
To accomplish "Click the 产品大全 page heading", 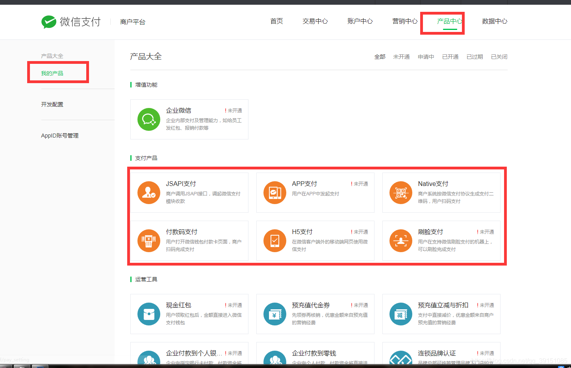I will coord(146,56).
